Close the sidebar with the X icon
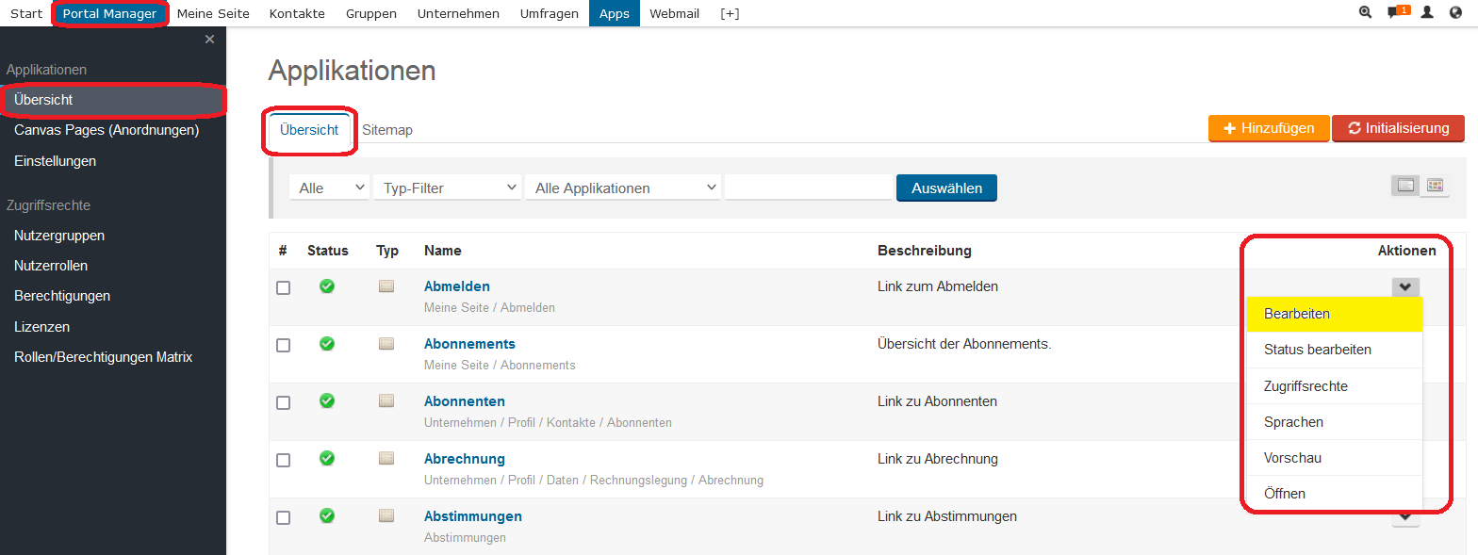The width and height of the screenshot is (1478, 555). [x=209, y=39]
